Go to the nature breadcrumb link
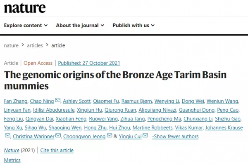 coord(11,45)
